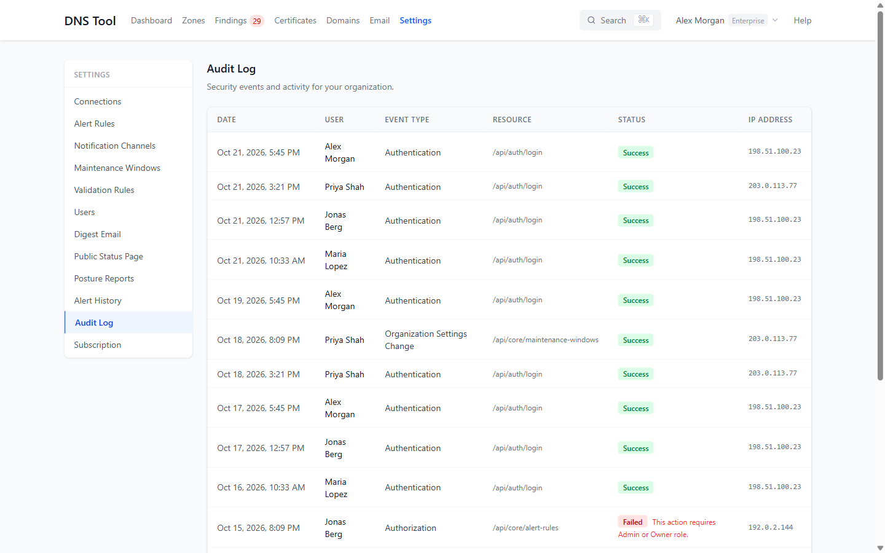Select the Settings nav item
Image resolution: width=885 pixels, height=553 pixels.
pyautogui.click(x=415, y=20)
